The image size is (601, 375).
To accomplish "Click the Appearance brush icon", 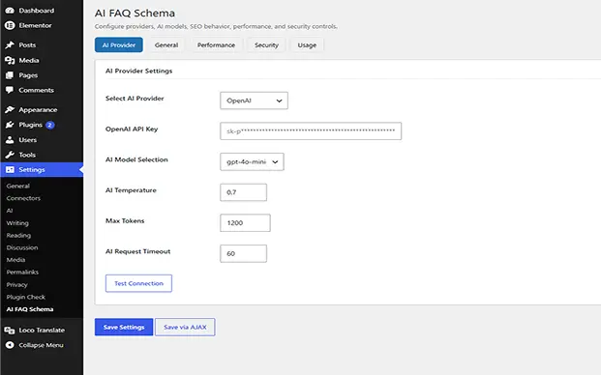I will [10, 109].
